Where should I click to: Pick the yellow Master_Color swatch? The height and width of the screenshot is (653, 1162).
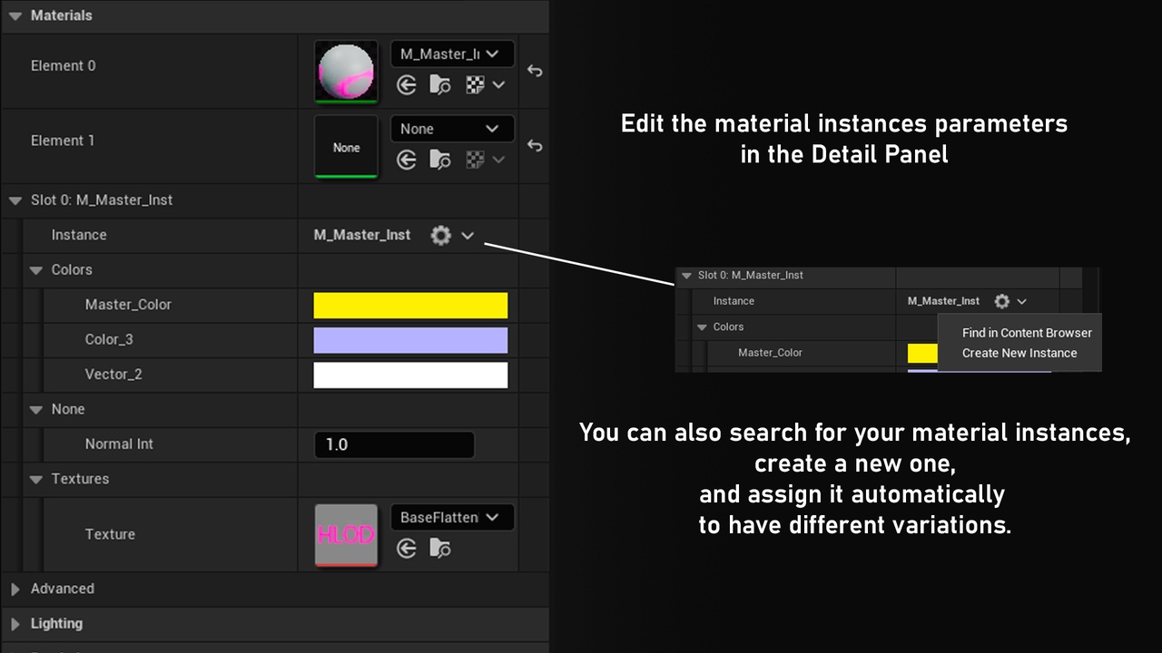(410, 306)
